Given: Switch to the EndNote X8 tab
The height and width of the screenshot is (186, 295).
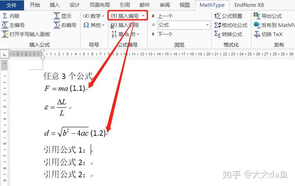Looking at the screenshot, I should [x=249, y=5].
